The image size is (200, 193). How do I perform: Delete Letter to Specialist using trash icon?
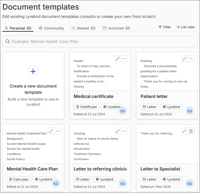tap(191, 131)
